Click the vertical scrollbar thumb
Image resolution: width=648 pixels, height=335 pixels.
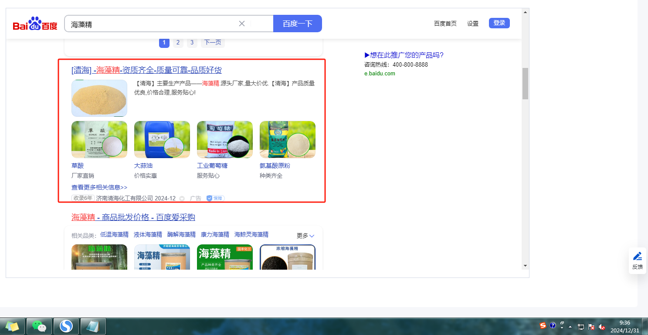[525, 84]
